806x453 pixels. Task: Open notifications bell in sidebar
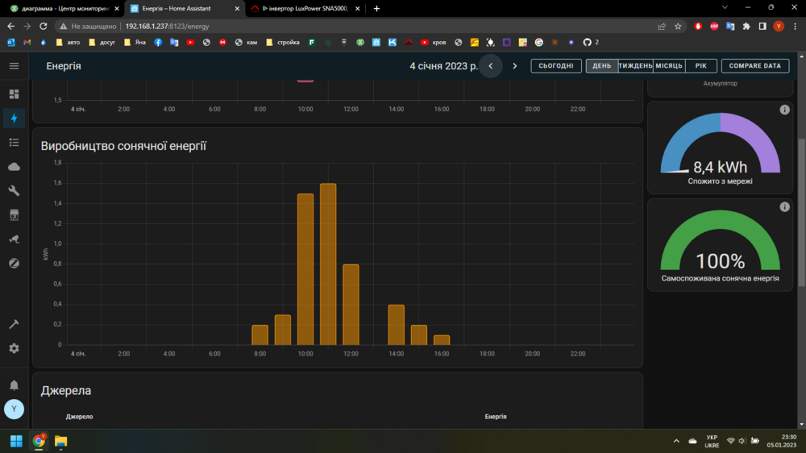[14, 385]
